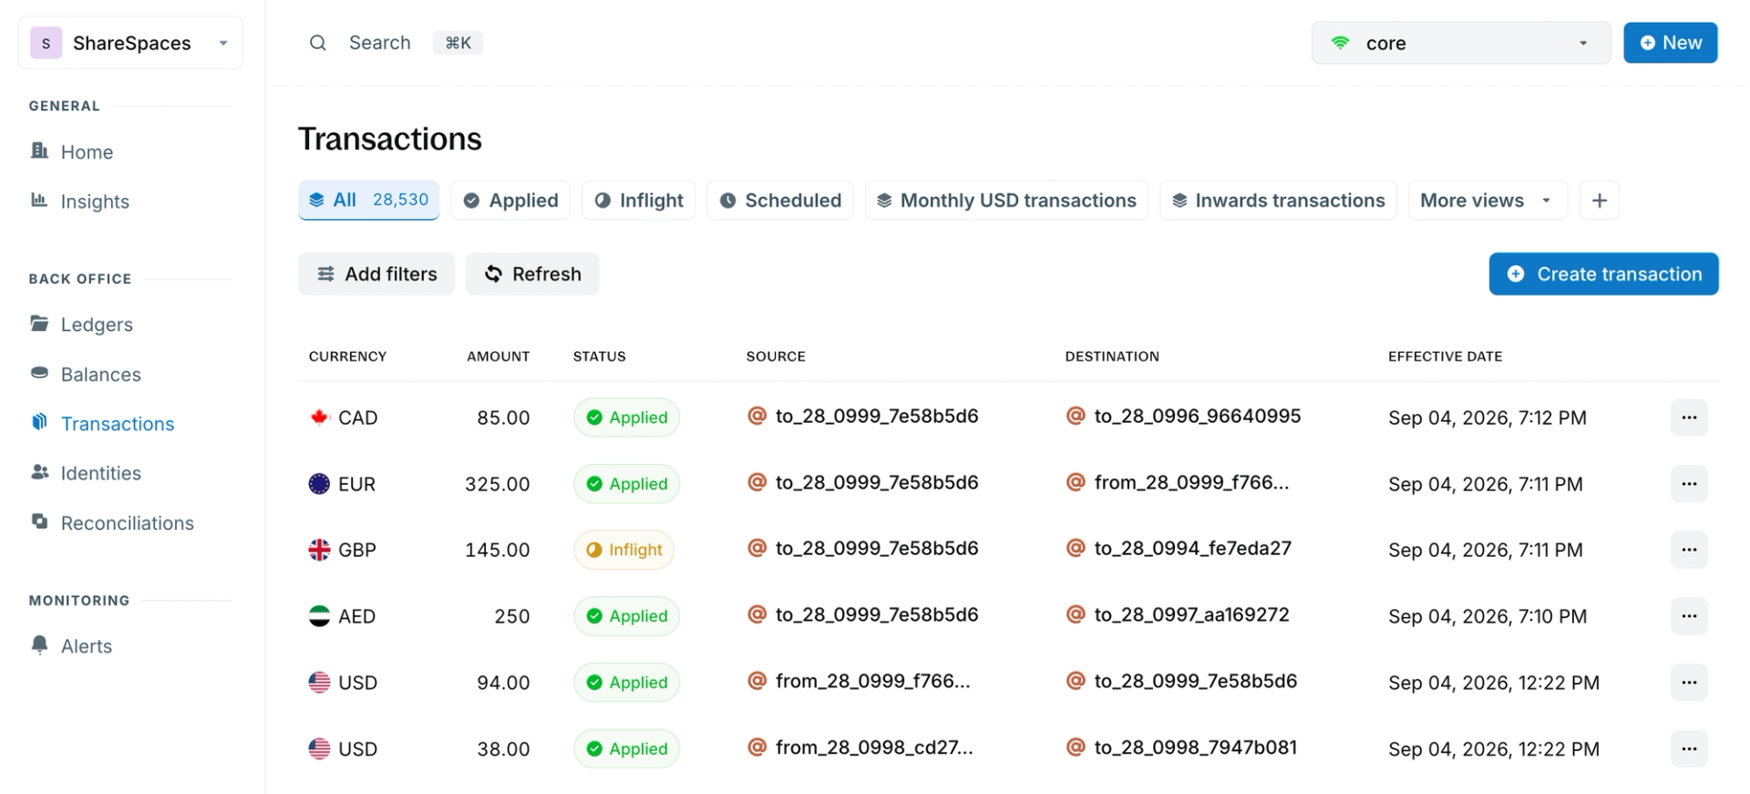
Task: Click the Inflight status badge on GBP row
Action: pyautogui.click(x=624, y=550)
